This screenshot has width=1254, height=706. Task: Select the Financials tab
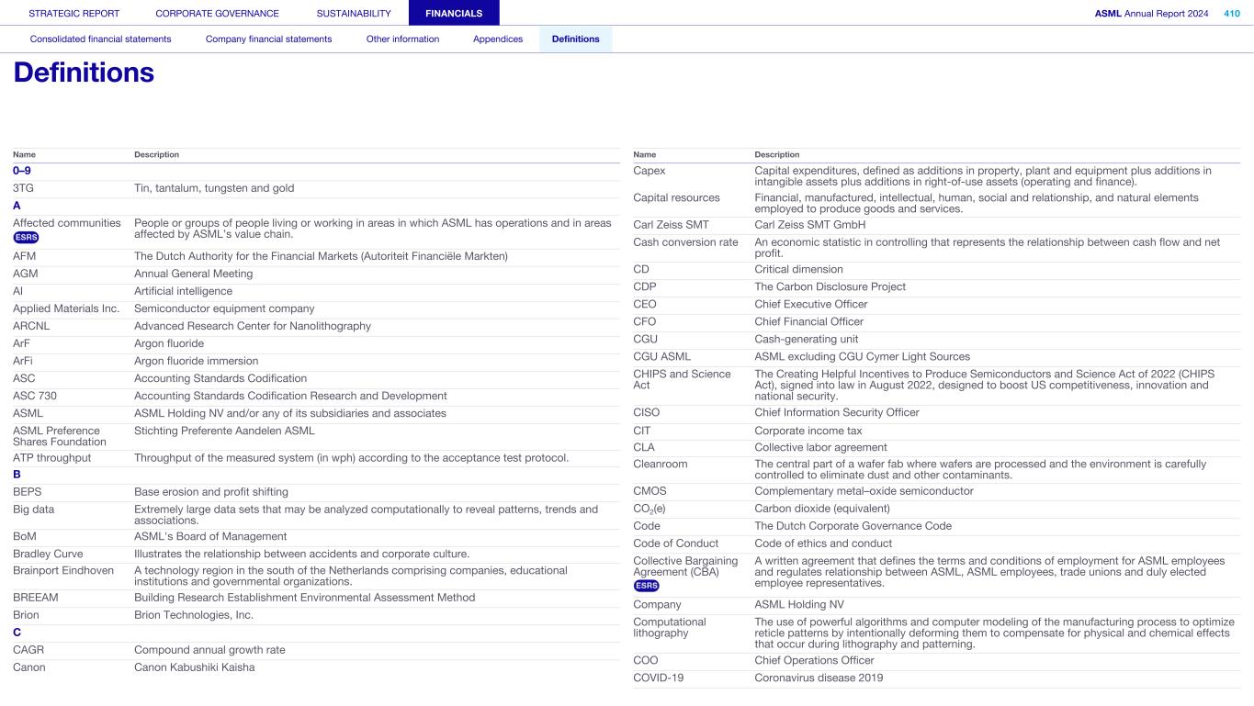click(454, 14)
